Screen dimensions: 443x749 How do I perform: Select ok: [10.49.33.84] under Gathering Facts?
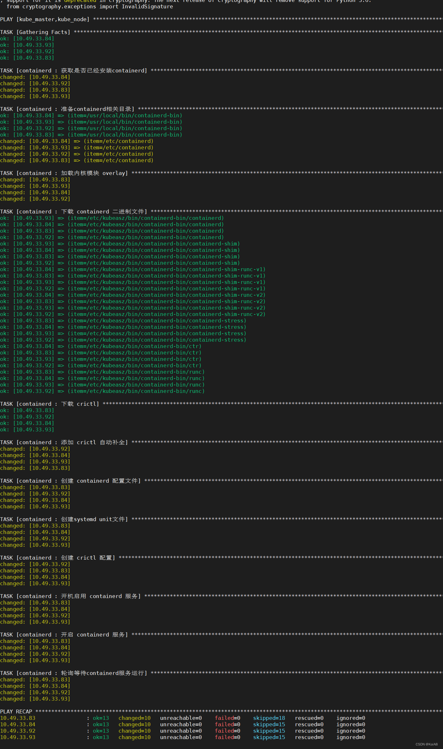point(27,38)
